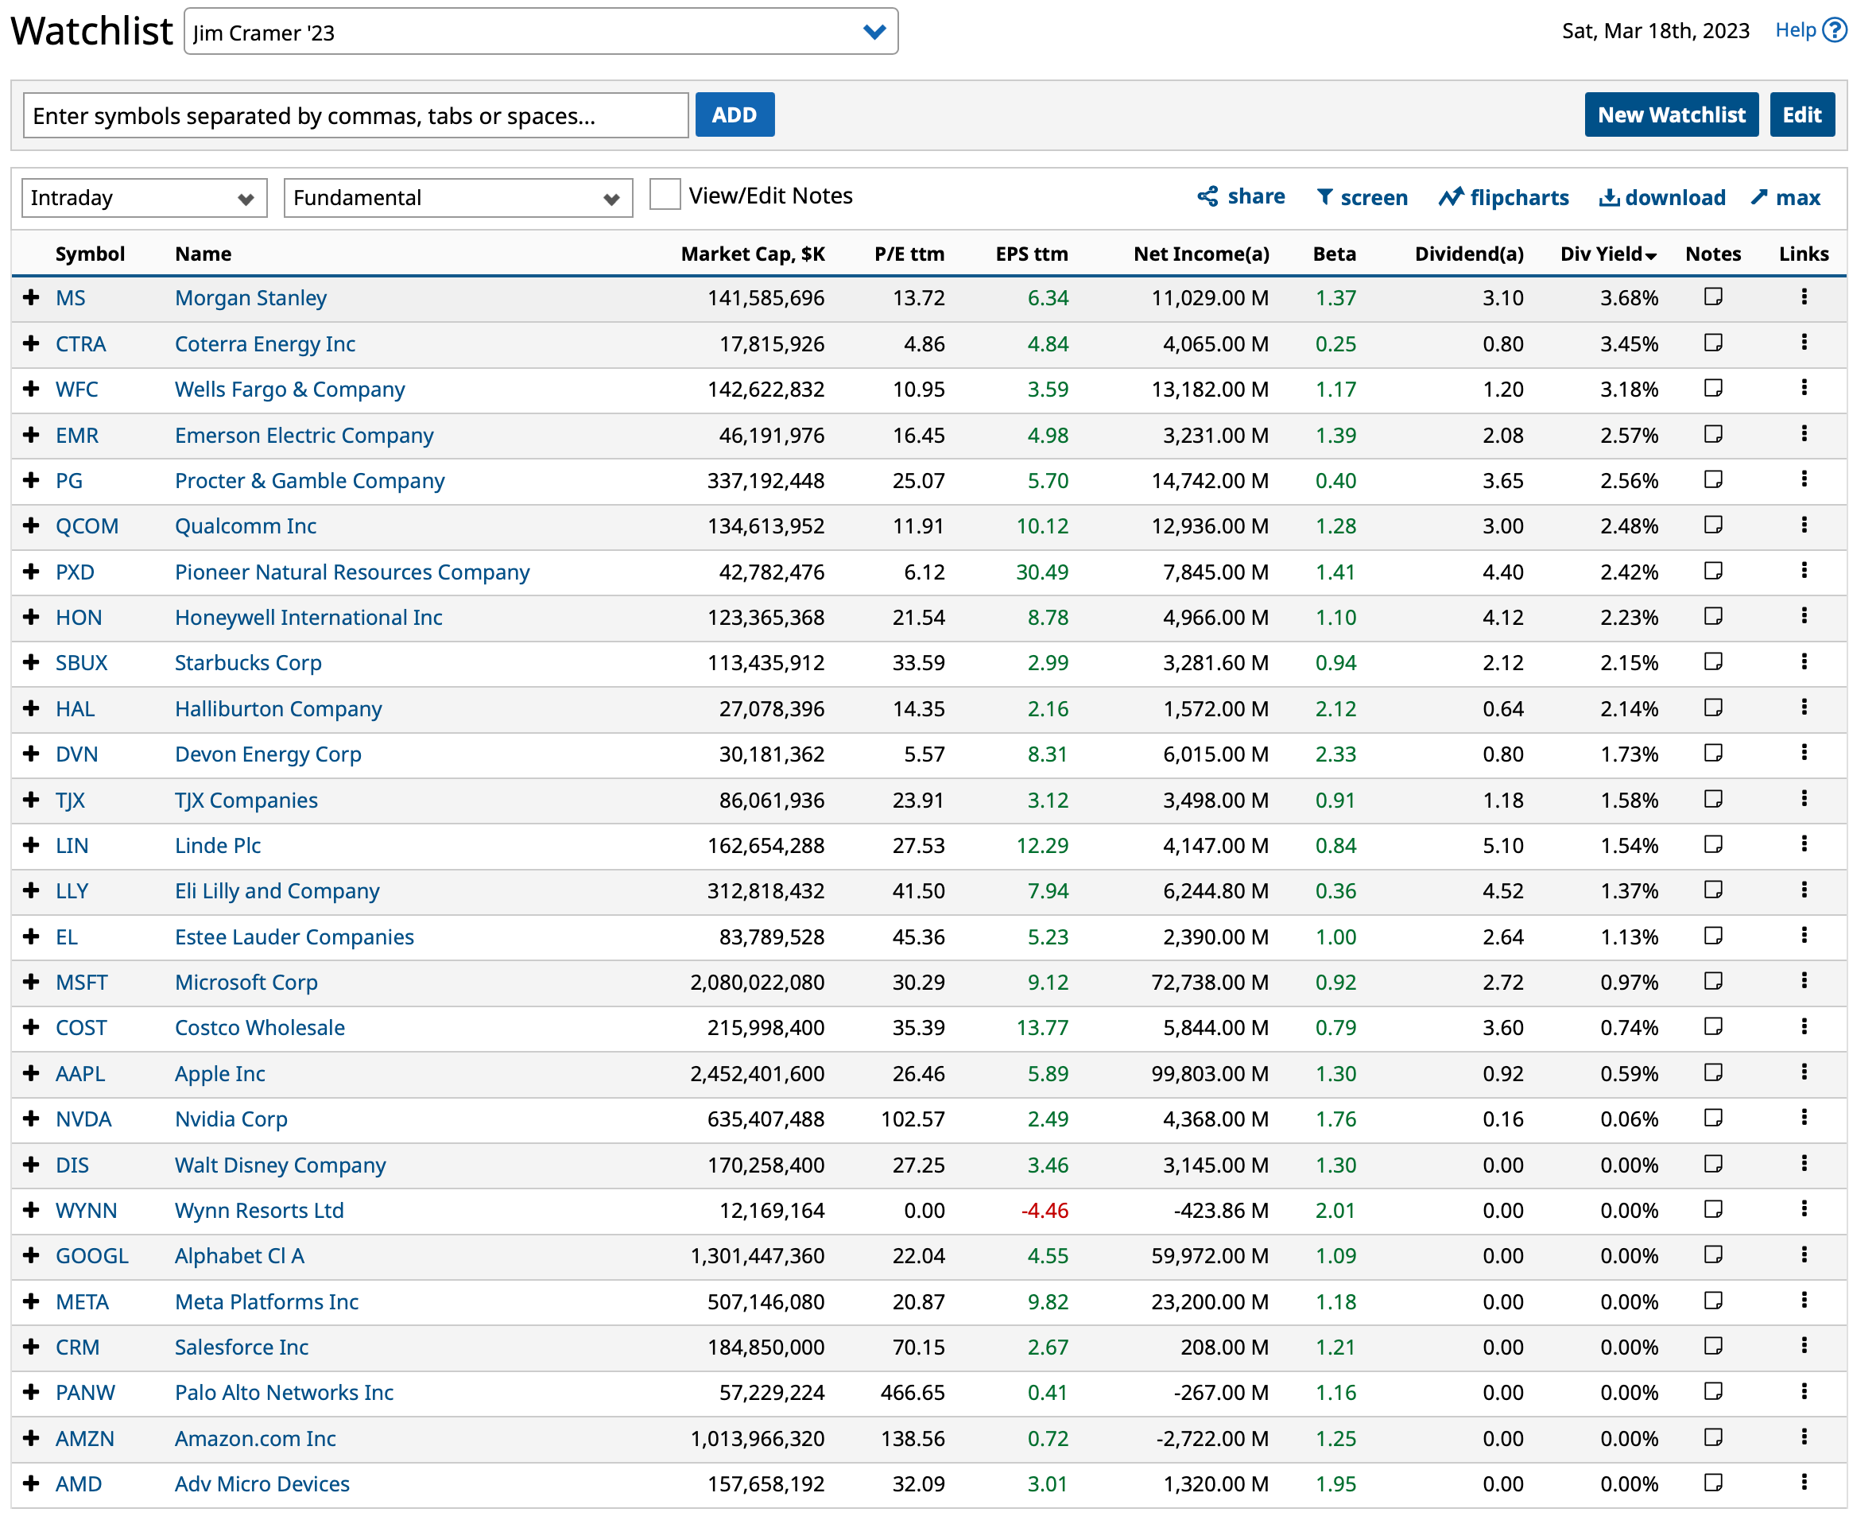The image size is (1849, 1520).
Task: Open the Palo Alto Networks Inc link
Action: click(x=284, y=1392)
